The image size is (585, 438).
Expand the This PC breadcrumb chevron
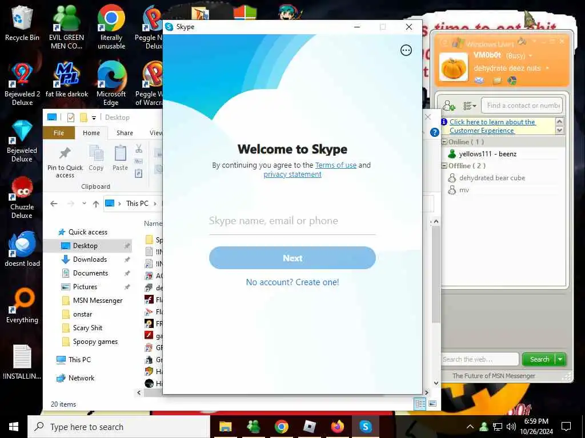point(154,204)
